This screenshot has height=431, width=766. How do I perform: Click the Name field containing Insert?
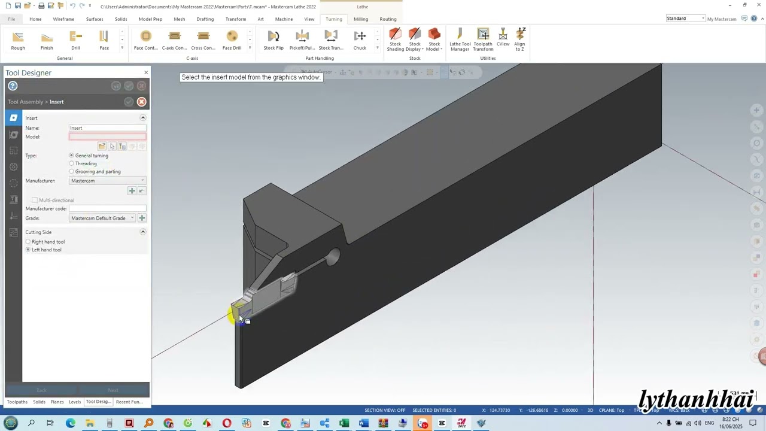108,128
